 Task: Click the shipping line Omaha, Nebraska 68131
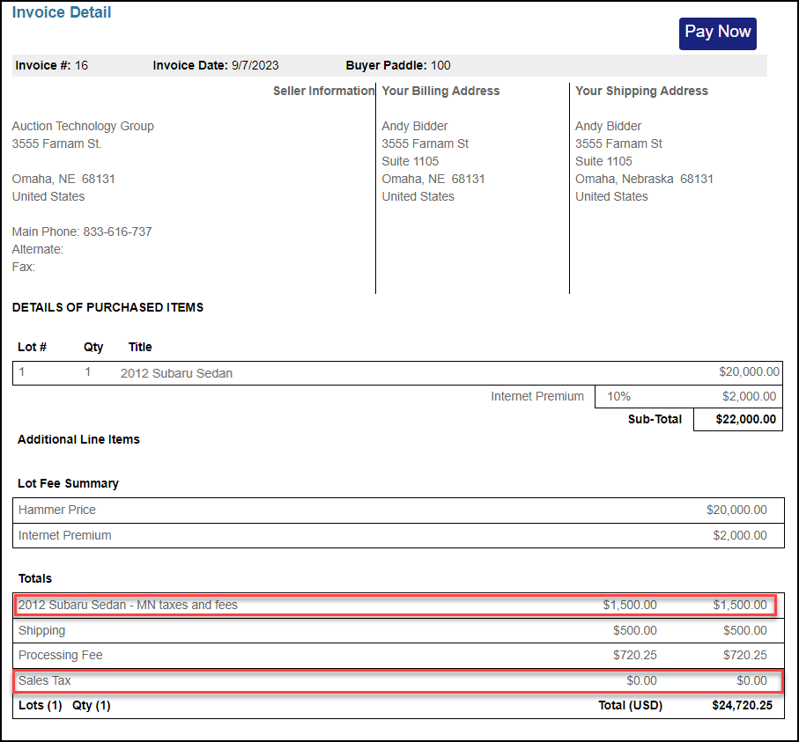[644, 179]
